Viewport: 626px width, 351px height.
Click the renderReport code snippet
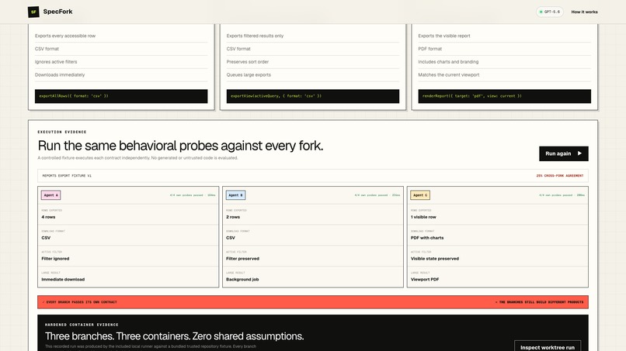click(504, 96)
